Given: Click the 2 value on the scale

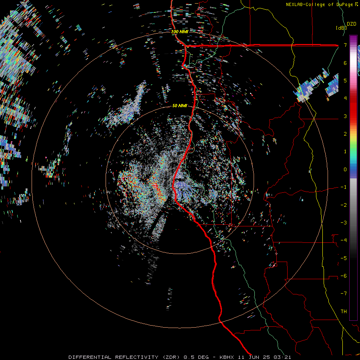Looking at the screenshot, I should (345, 134).
